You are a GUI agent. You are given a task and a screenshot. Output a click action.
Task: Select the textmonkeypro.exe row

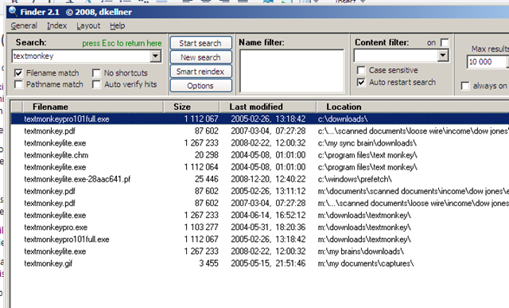click(x=260, y=227)
